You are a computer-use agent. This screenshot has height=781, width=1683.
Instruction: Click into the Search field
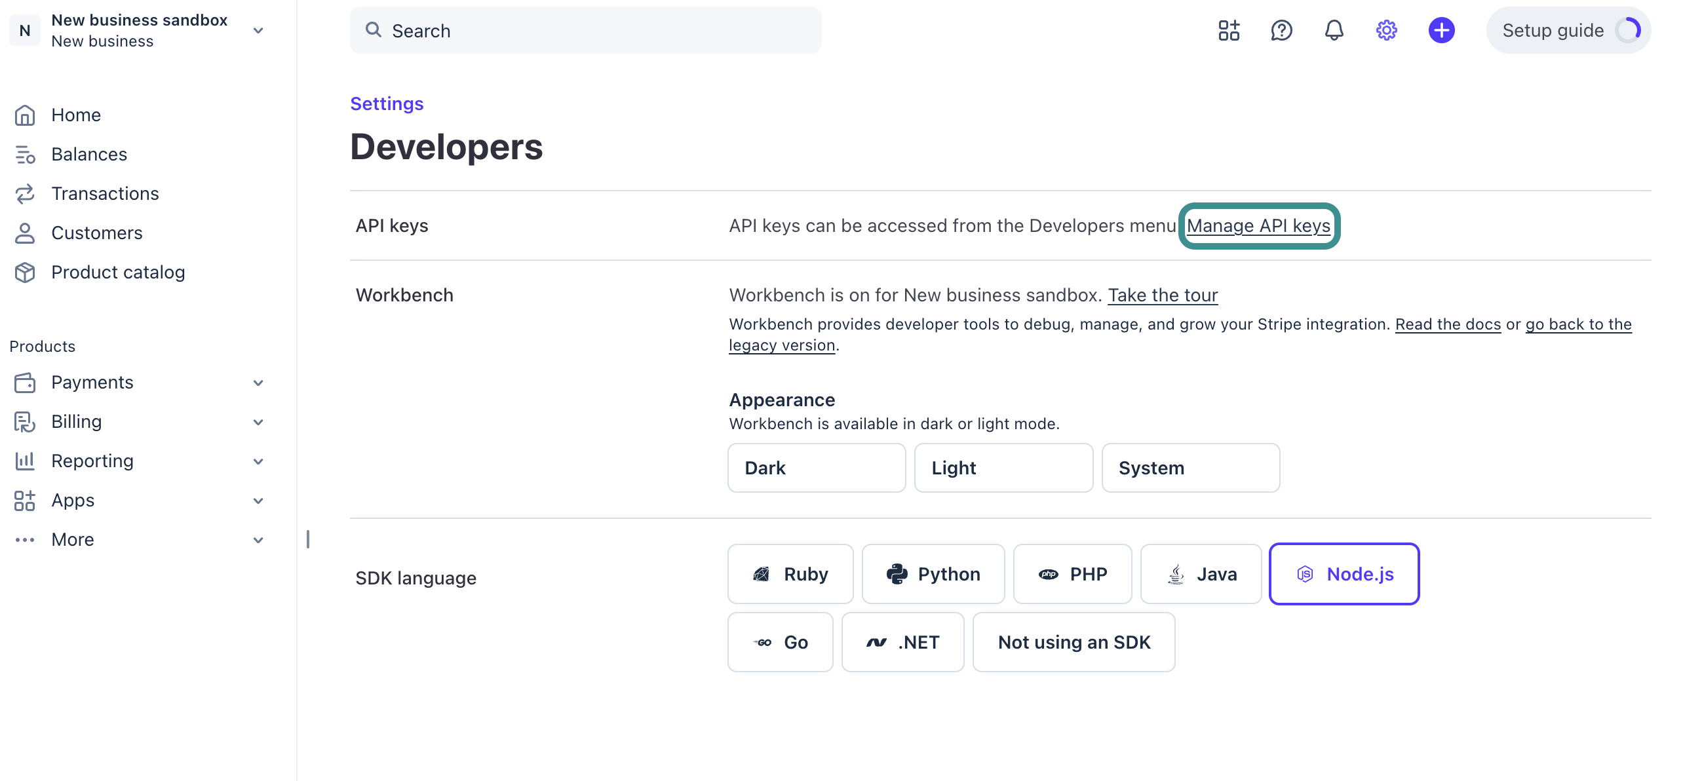coord(585,30)
